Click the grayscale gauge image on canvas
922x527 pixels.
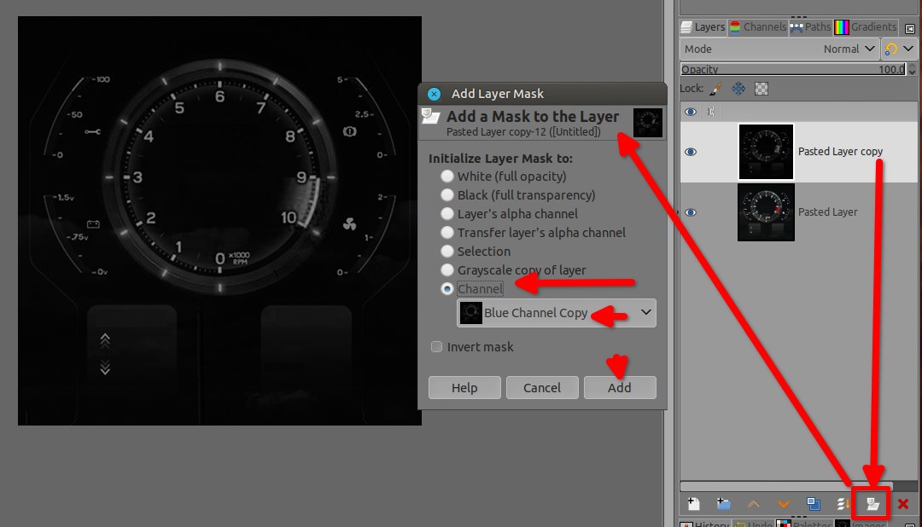point(219,220)
